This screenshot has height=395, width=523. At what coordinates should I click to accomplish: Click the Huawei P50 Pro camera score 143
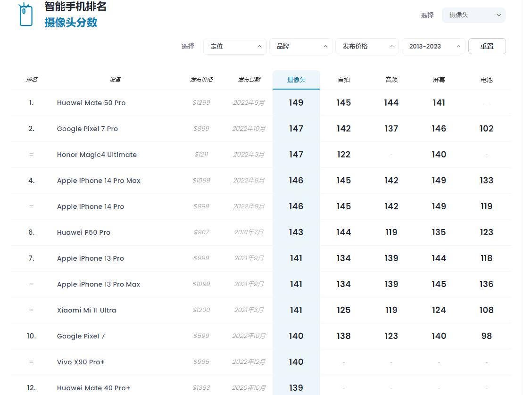296,232
